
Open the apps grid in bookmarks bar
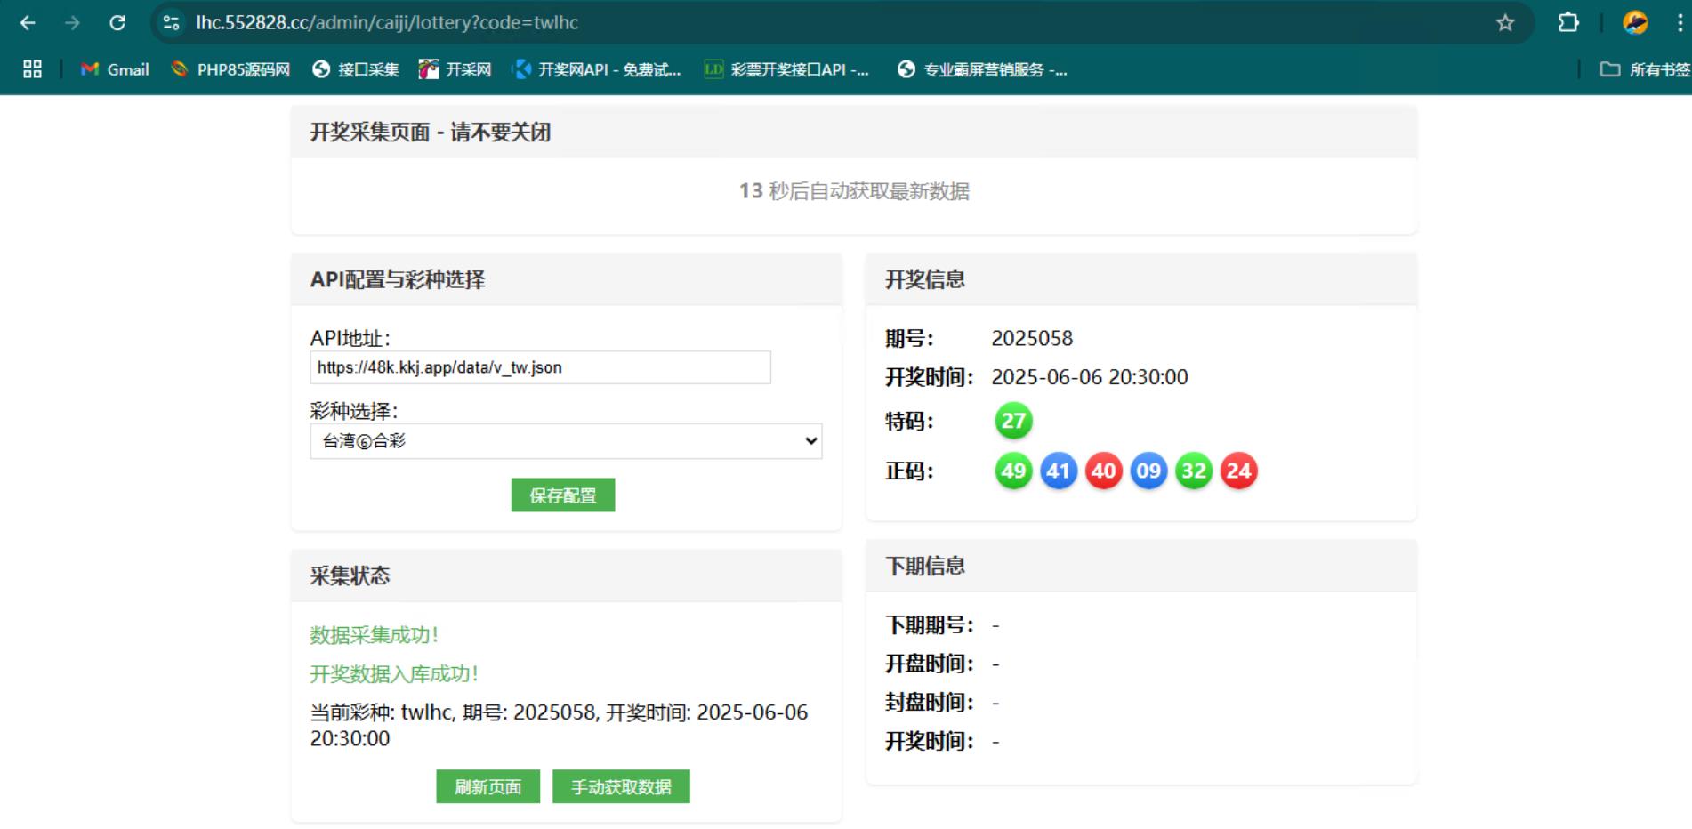pos(33,69)
